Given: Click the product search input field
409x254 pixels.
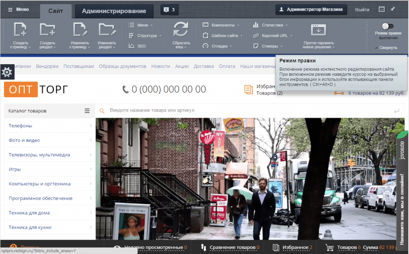Looking at the screenshot, I should click(x=249, y=110).
